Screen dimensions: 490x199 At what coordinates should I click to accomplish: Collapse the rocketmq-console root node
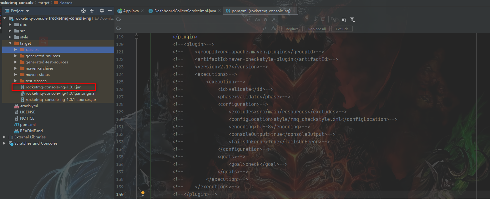coord(4,18)
